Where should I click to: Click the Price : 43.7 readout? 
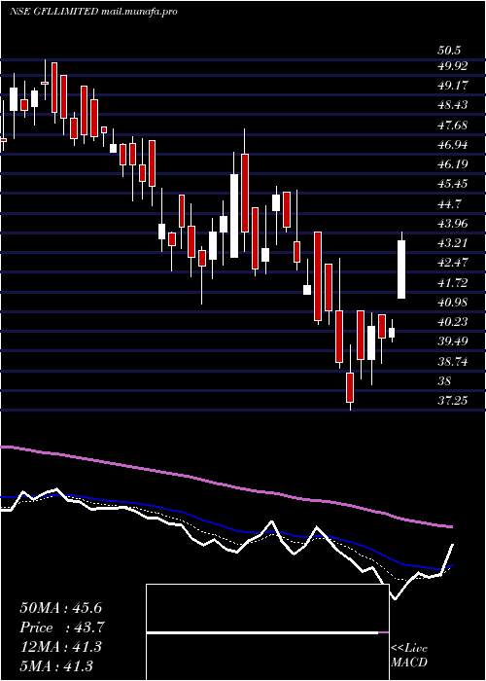pos(62,627)
